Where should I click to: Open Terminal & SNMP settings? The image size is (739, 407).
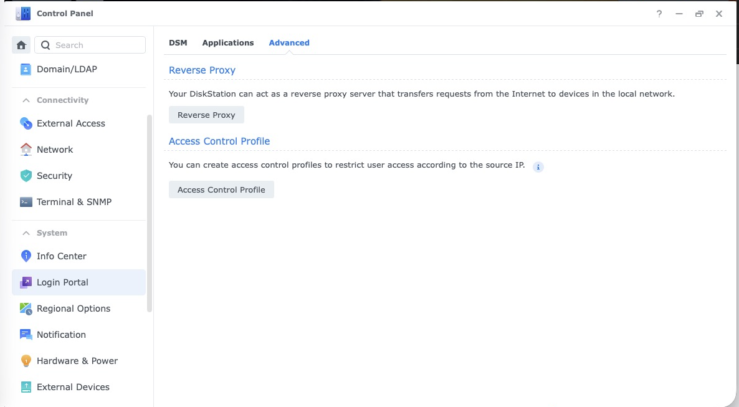pos(74,202)
